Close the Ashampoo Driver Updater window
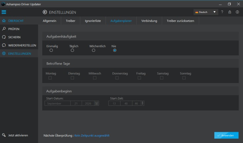The image size is (243, 143). coord(238,4)
